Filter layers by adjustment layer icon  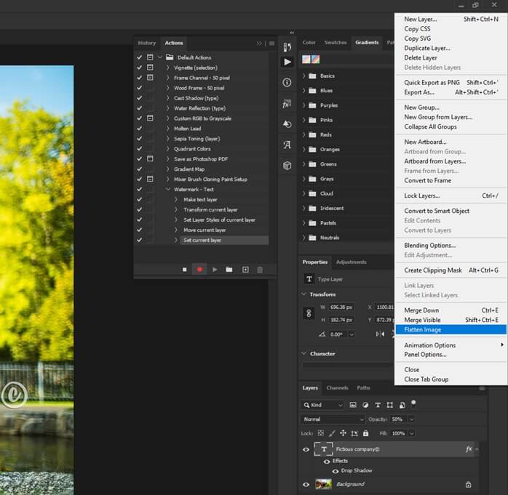(x=365, y=405)
